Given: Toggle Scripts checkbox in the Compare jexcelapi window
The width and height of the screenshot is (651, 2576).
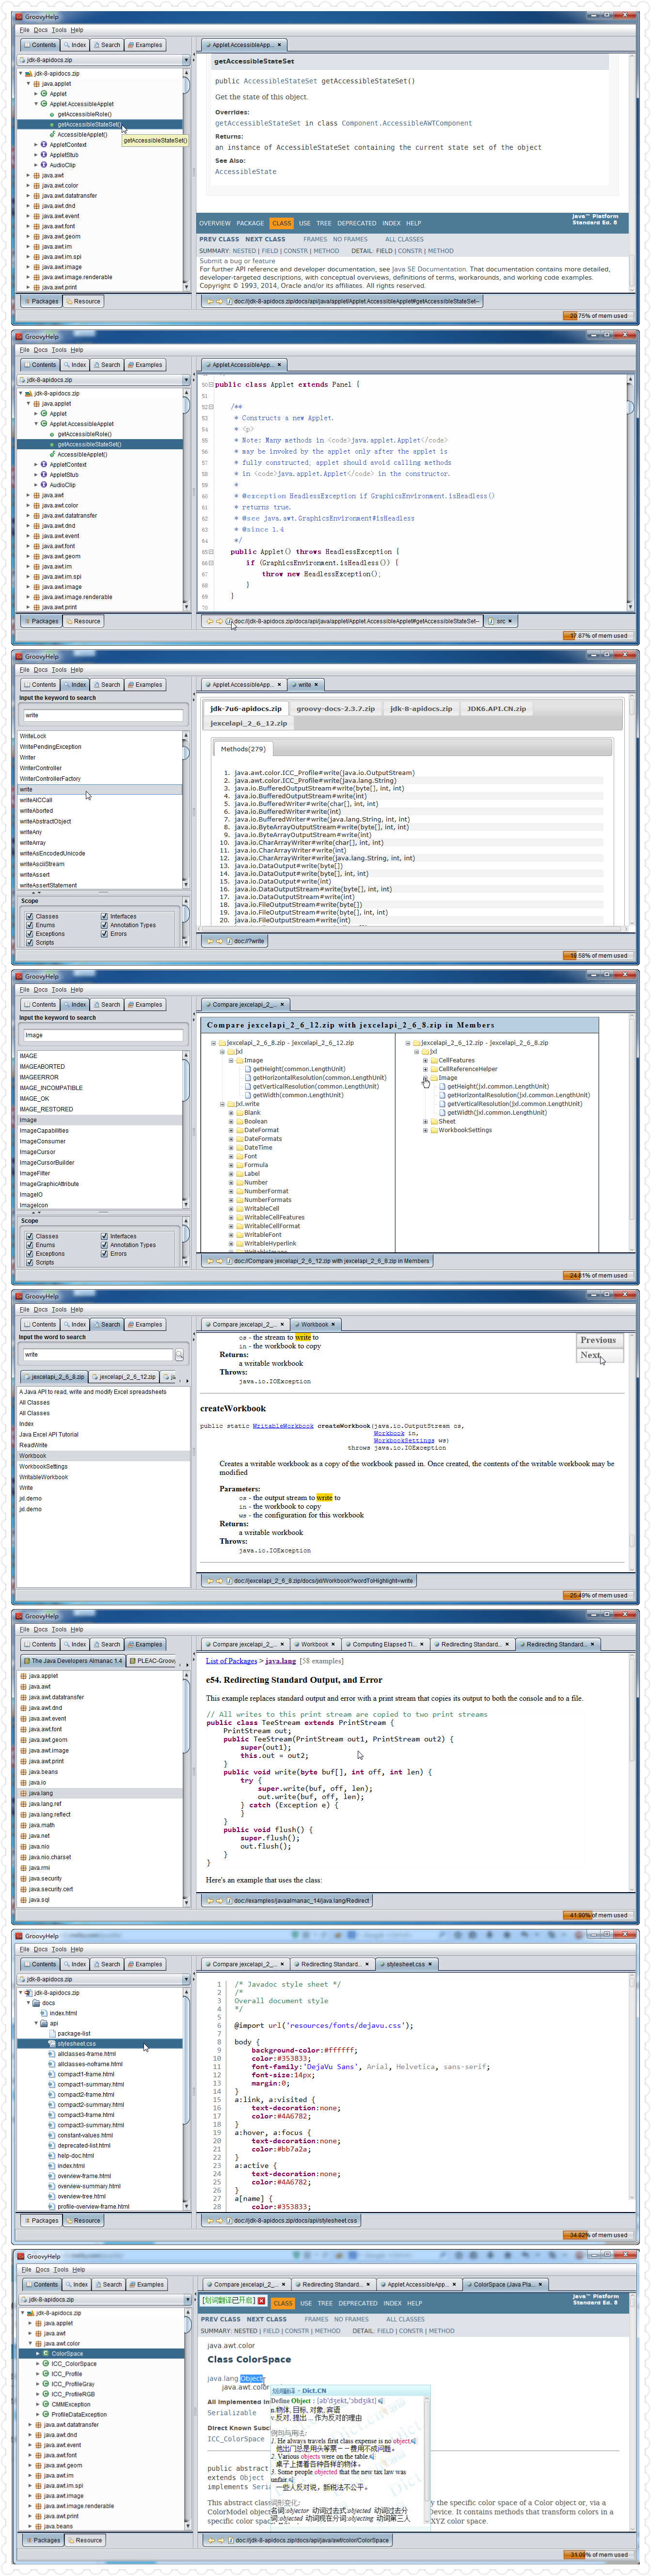Looking at the screenshot, I should [29, 1262].
